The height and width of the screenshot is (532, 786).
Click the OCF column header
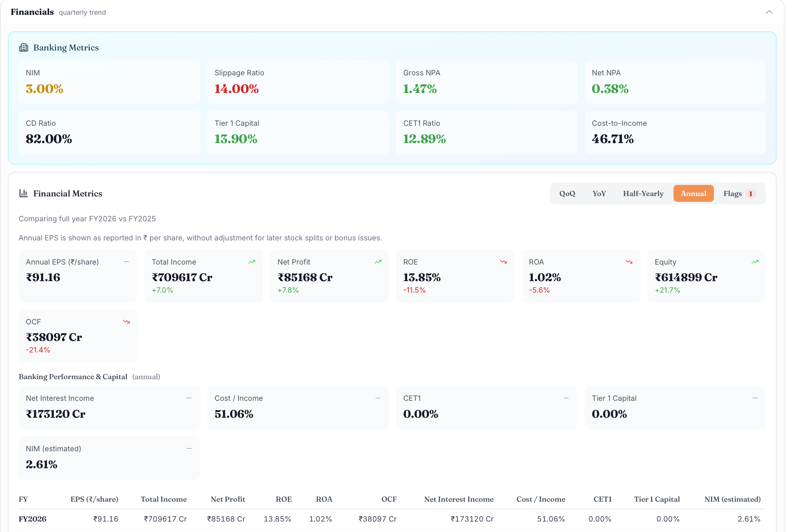click(389, 499)
